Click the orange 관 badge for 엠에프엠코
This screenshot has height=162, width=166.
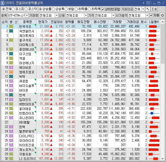click(x=11, y=72)
